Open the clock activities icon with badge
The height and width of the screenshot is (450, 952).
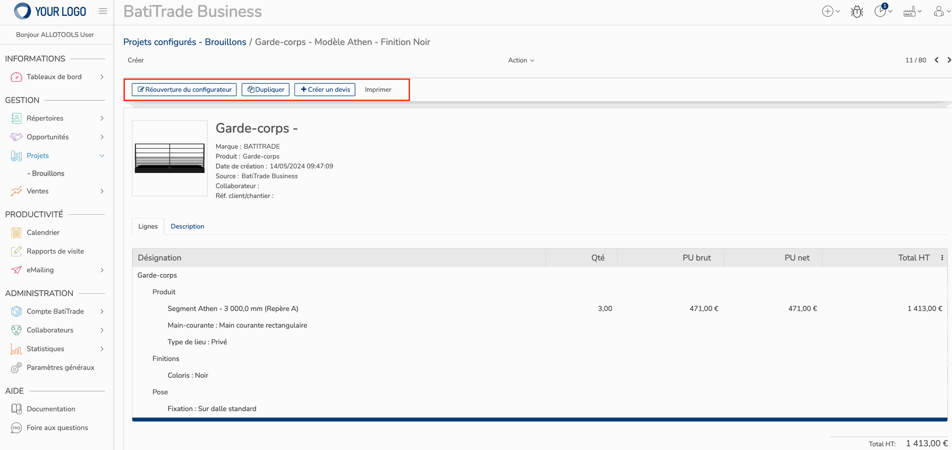point(881,11)
